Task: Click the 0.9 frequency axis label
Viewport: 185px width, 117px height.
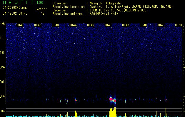Action: point(2,67)
